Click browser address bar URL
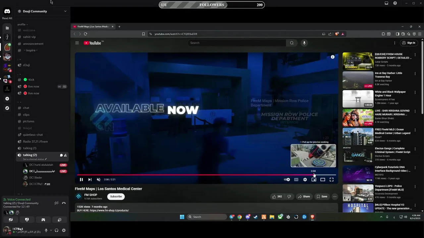Viewport: 424px width, 238px height. (x=176, y=34)
